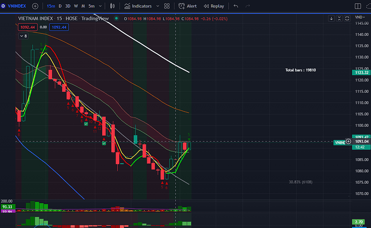Expand the timeframe interval dropdown arrow
This screenshot has height=228, width=371.
pyautogui.click(x=100, y=6)
